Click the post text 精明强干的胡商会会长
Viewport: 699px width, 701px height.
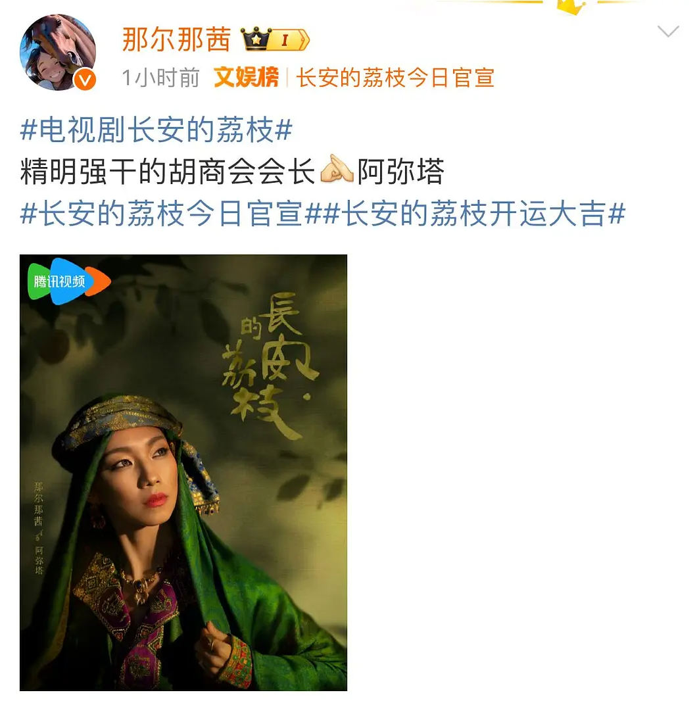168,171
